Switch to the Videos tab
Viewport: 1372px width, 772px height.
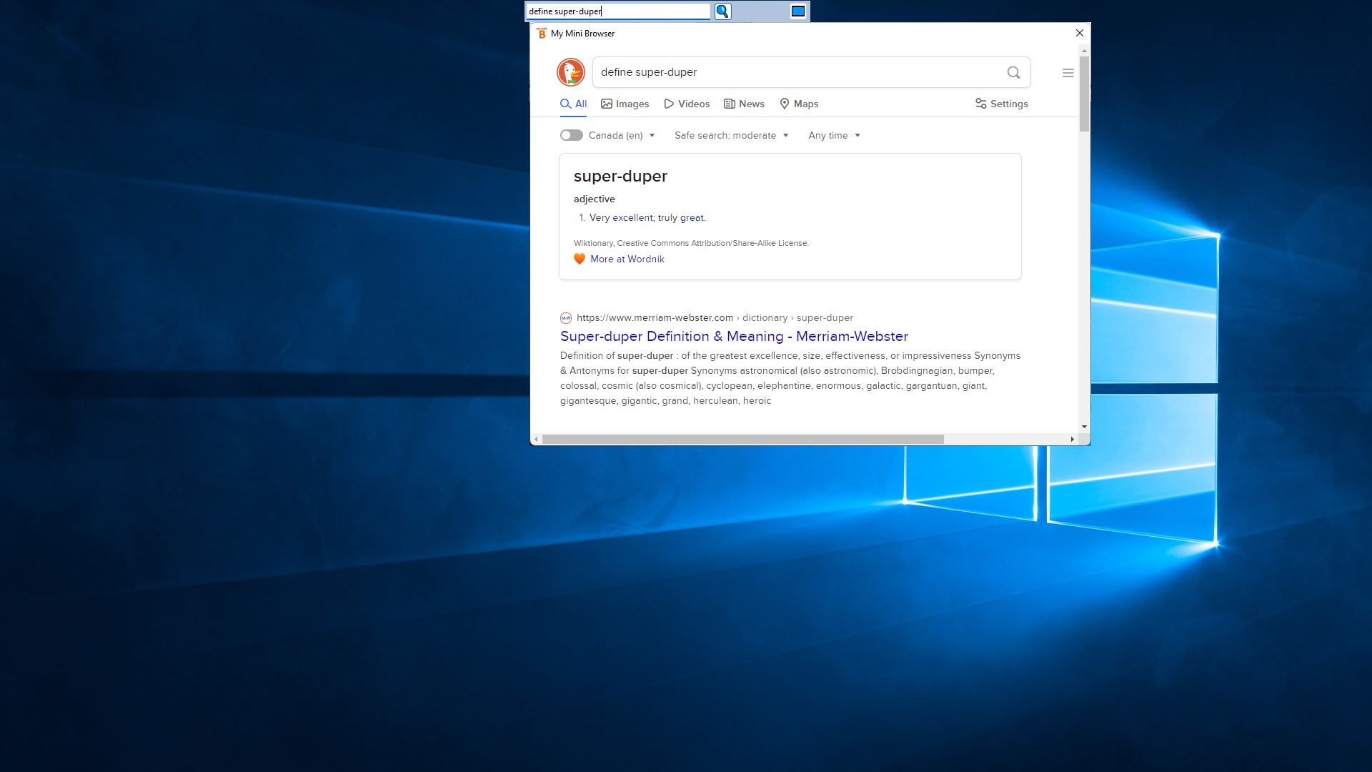(x=687, y=104)
